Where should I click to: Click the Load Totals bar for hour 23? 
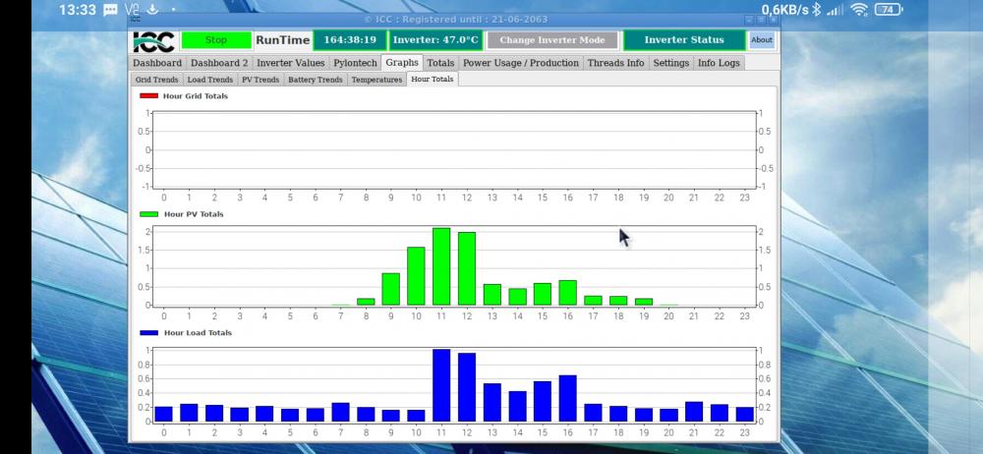coord(745,414)
